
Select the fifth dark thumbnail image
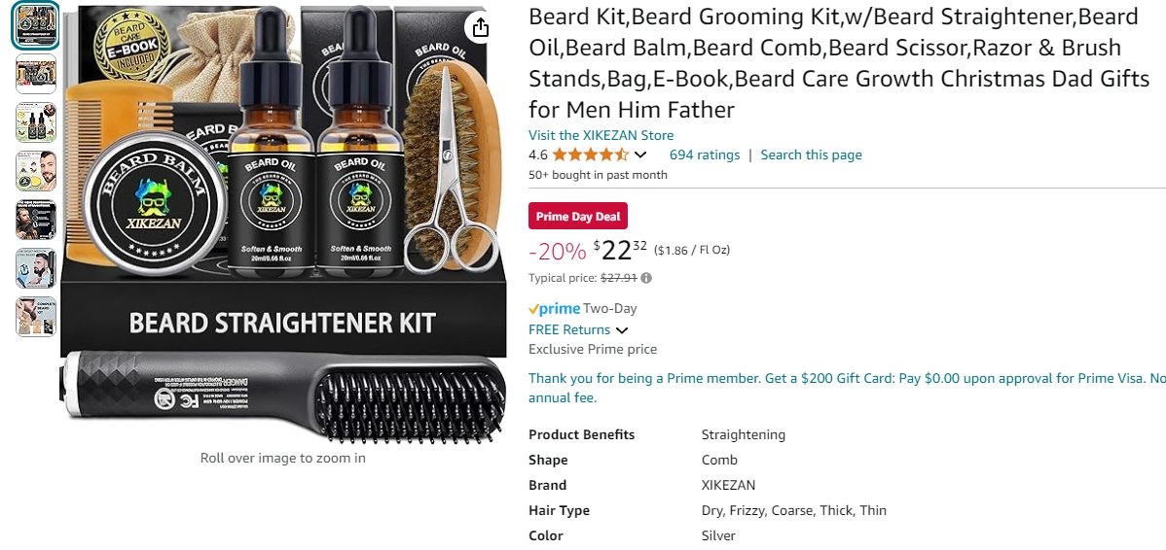(x=36, y=220)
